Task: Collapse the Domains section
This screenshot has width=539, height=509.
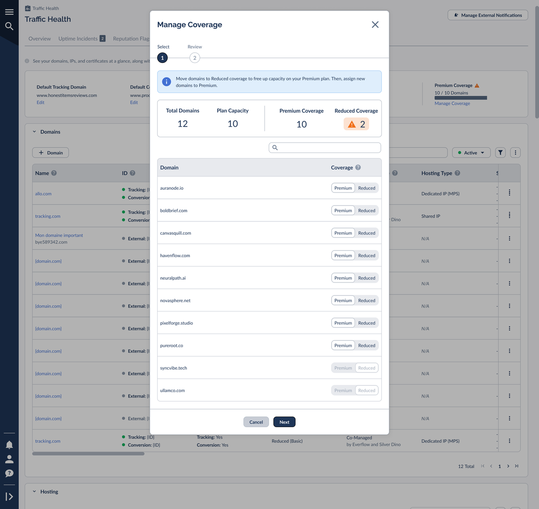Action: (x=34, y=132)
